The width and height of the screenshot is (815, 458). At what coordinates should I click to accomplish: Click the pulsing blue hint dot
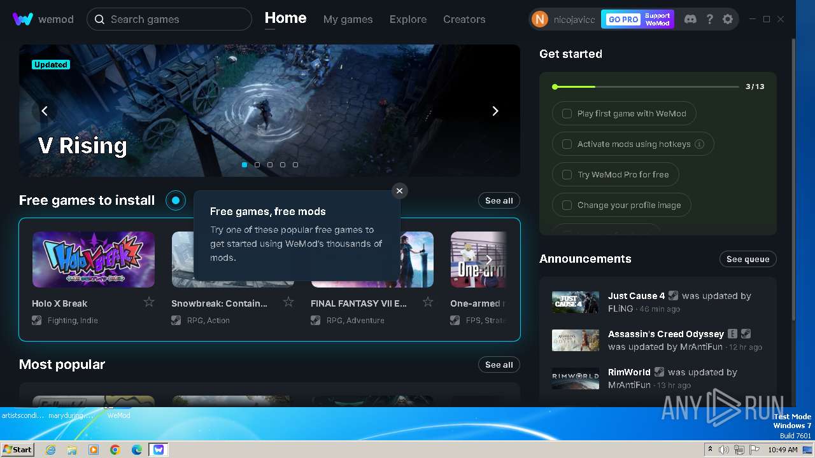click(176, 200)
